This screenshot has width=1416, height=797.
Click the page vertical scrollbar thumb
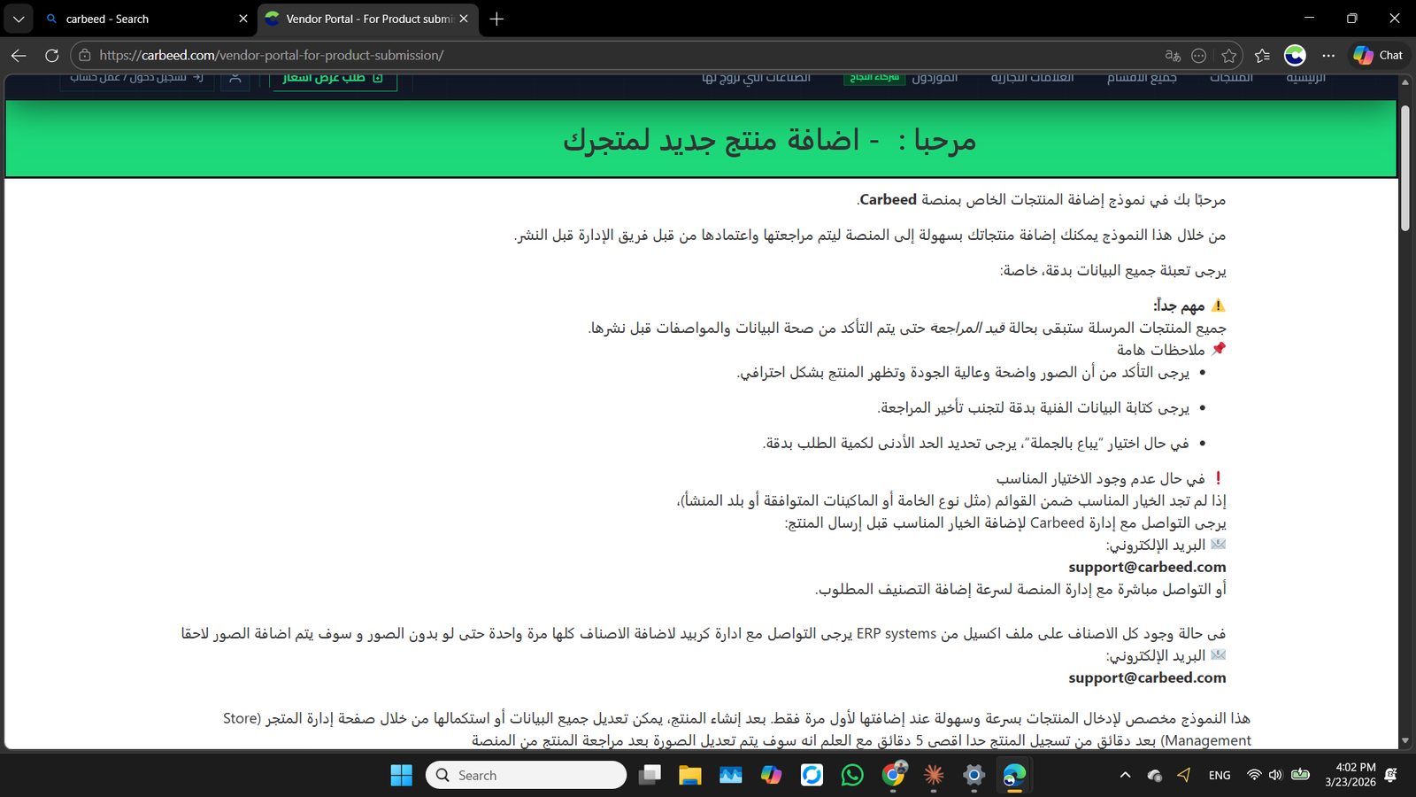(x=1404, y=168)
